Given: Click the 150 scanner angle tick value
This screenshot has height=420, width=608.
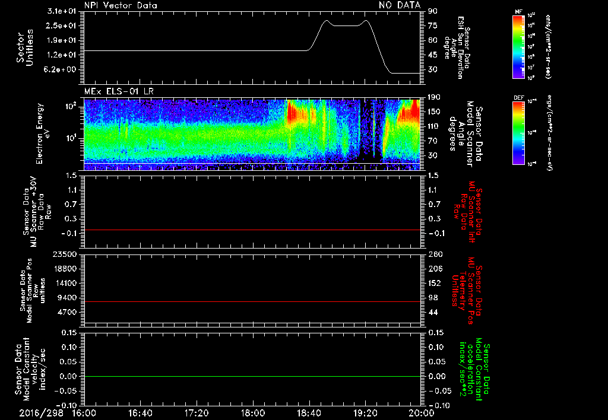Looking at the screenshot, I should point(435,112).
